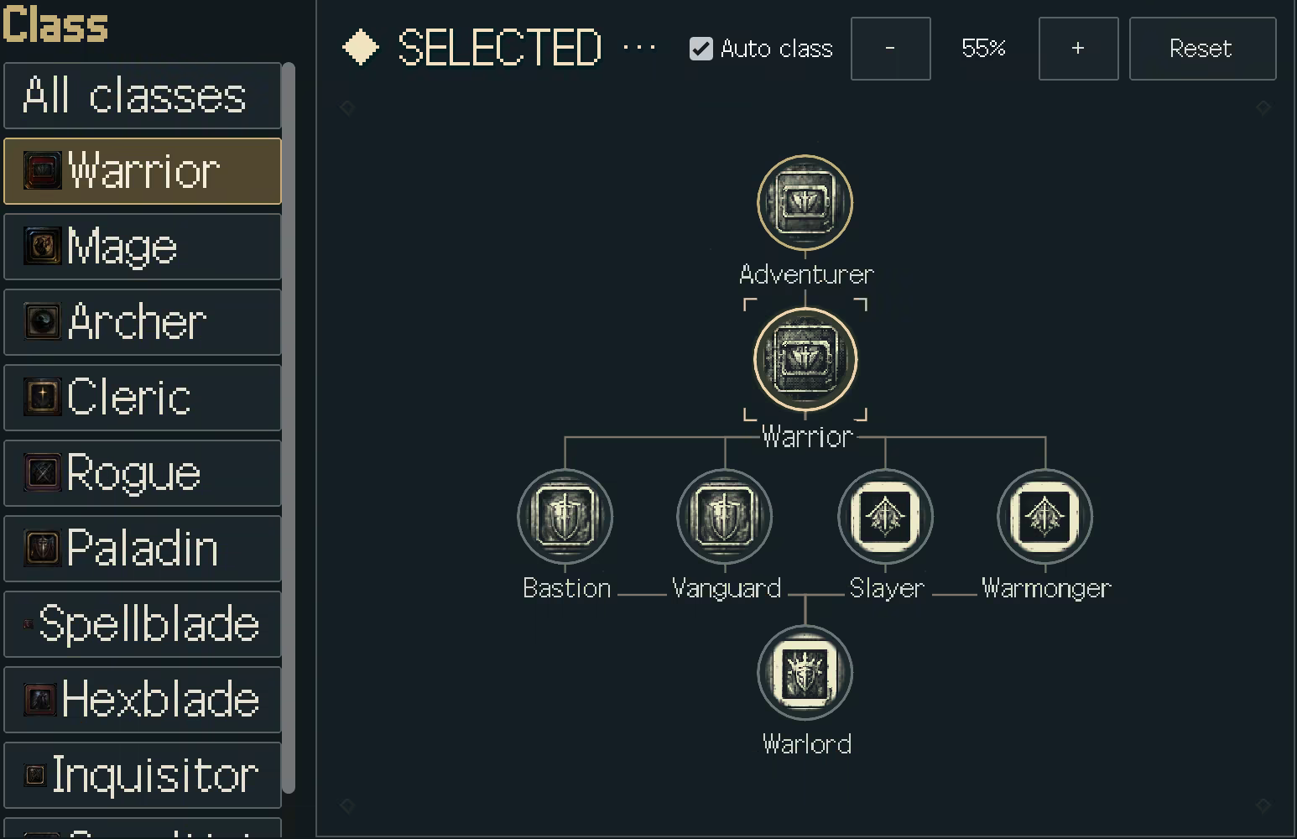Click the Class panel heading
This screenshot has width=1297, height=839.
pyautogui.click(x=55, y=24)
